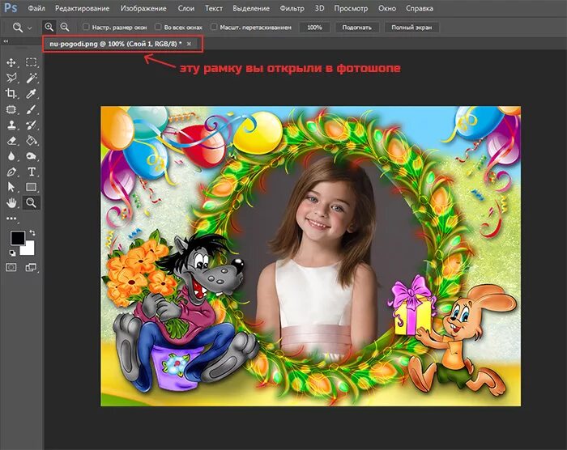Click the Zoom In magnifier option
This screenshot has height=450, width=567.
tap(49, 27)
